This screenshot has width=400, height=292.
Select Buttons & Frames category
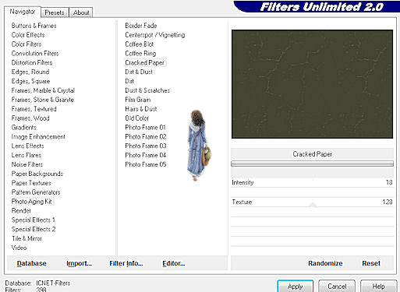[34, 26]
